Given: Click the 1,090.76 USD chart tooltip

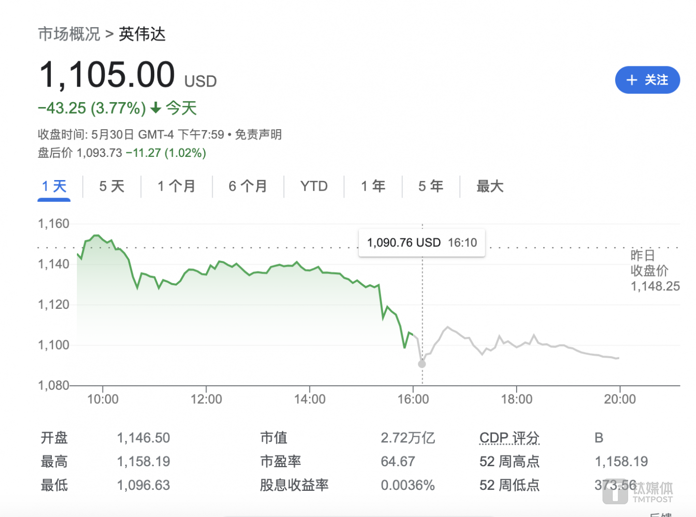Looking at the screenshot, I should (422, 243).
